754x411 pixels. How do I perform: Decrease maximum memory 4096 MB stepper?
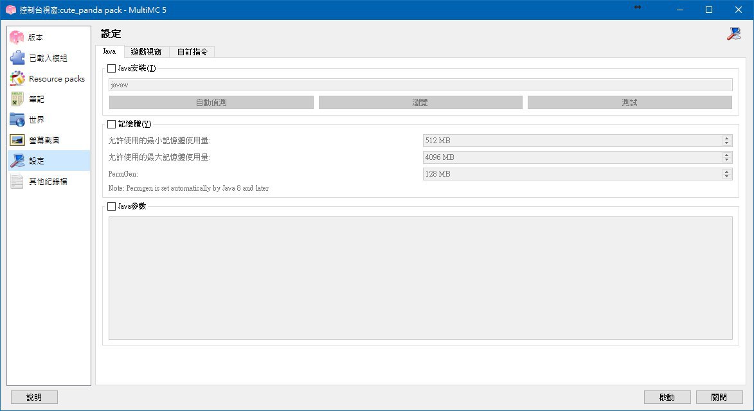click(726, 160)
